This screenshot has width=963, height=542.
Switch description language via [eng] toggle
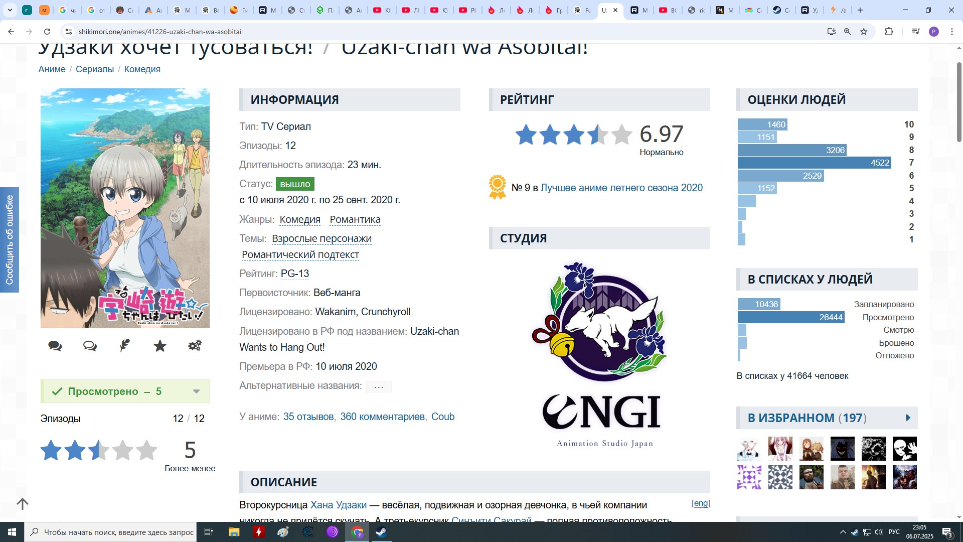[701, 503]
